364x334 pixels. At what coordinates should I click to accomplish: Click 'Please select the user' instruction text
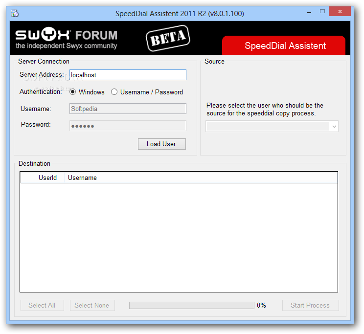point(265,110)
